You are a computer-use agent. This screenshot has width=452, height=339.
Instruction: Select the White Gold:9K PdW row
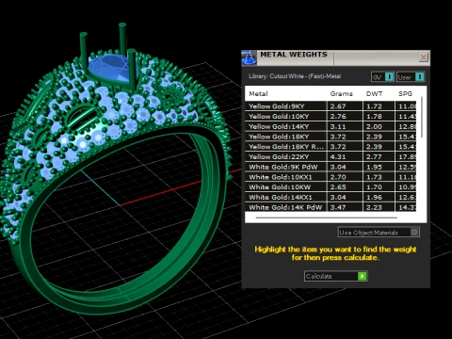(331, 167)
